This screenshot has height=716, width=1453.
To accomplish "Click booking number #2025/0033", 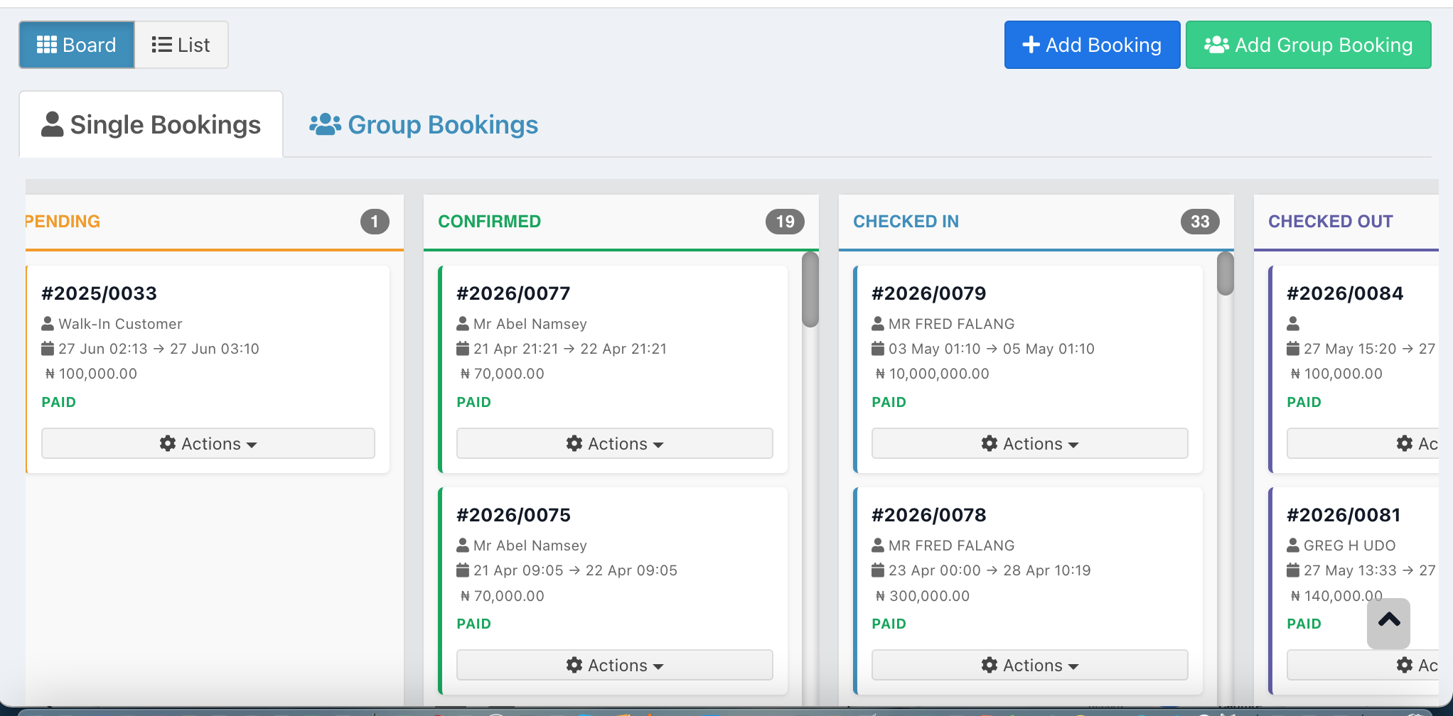I will (100, 293).
